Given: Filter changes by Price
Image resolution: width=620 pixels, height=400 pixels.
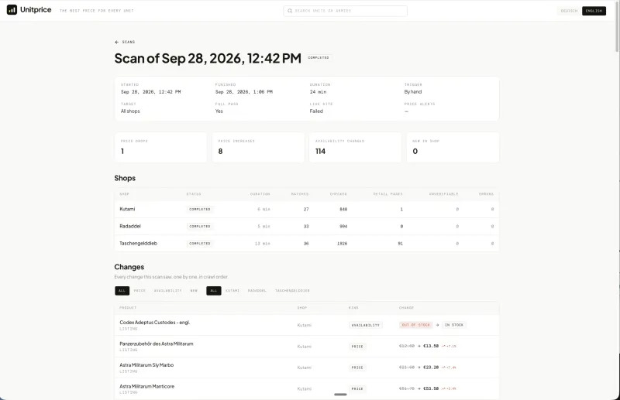Looking at the screenshot, I should click(x=139, y=291).
